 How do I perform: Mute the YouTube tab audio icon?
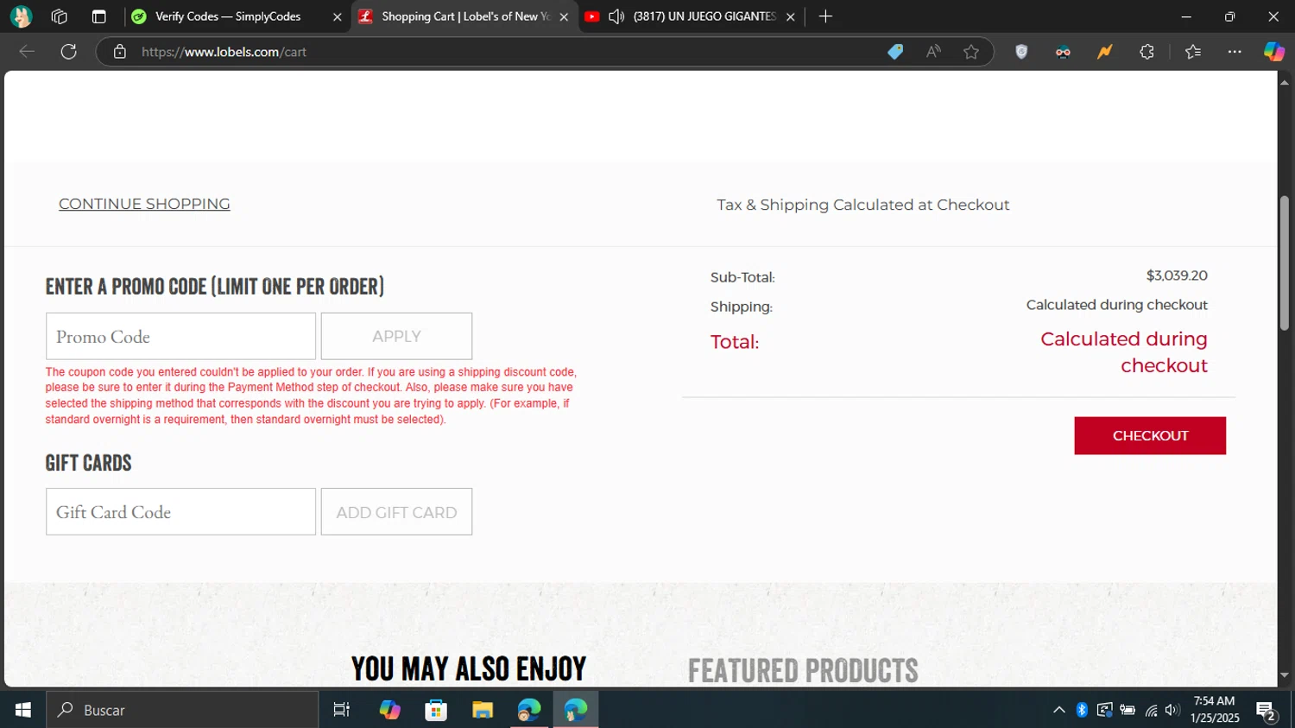click(616, 16)
